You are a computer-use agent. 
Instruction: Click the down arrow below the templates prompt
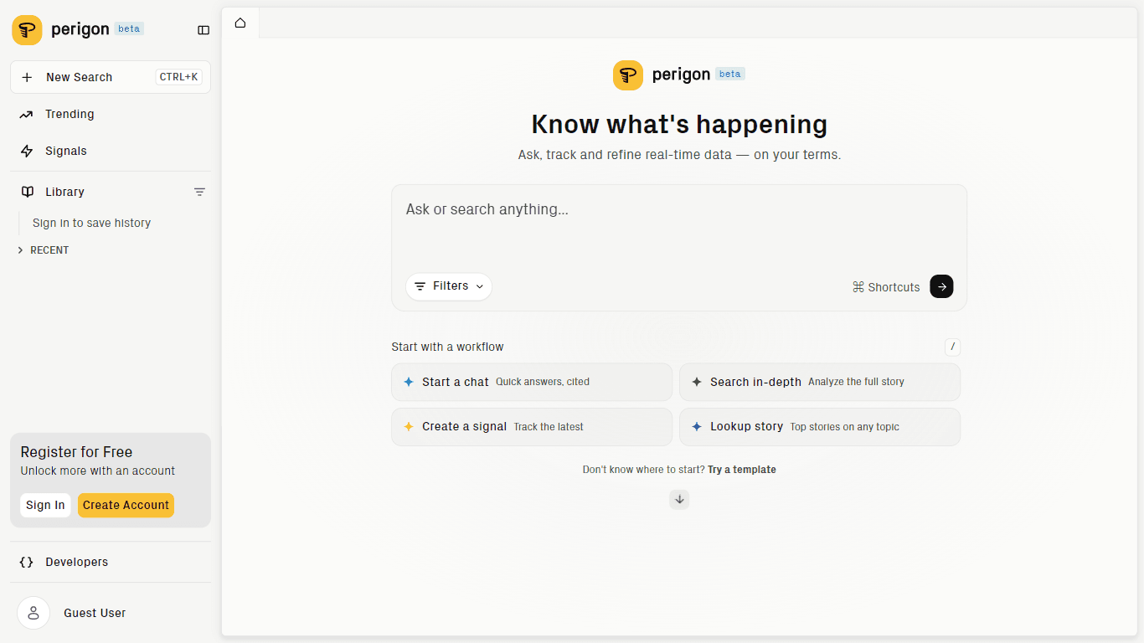tap(679, 500)
